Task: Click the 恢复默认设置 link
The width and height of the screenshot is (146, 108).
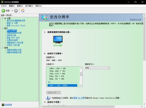Action: (135, 20)
